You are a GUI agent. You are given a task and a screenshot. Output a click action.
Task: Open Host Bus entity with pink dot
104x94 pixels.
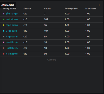pos(12,42)
